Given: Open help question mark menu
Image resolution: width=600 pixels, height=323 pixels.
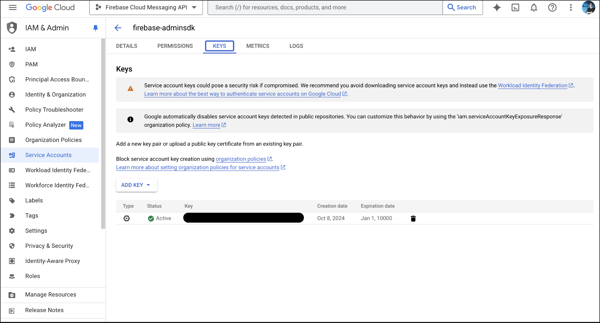Looking at the screenshot, I should tap(552, 8).
